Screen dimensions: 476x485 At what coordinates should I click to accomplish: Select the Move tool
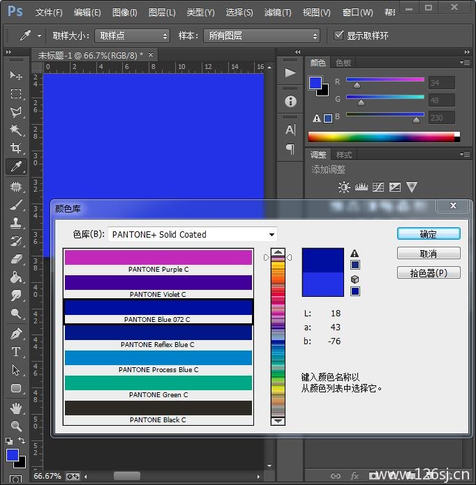click(x=16, y=75)
